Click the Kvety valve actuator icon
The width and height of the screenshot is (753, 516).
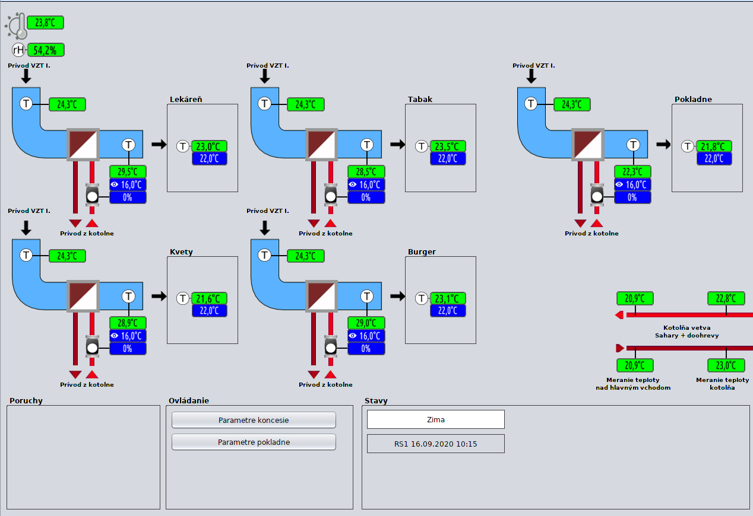point(92,346)
